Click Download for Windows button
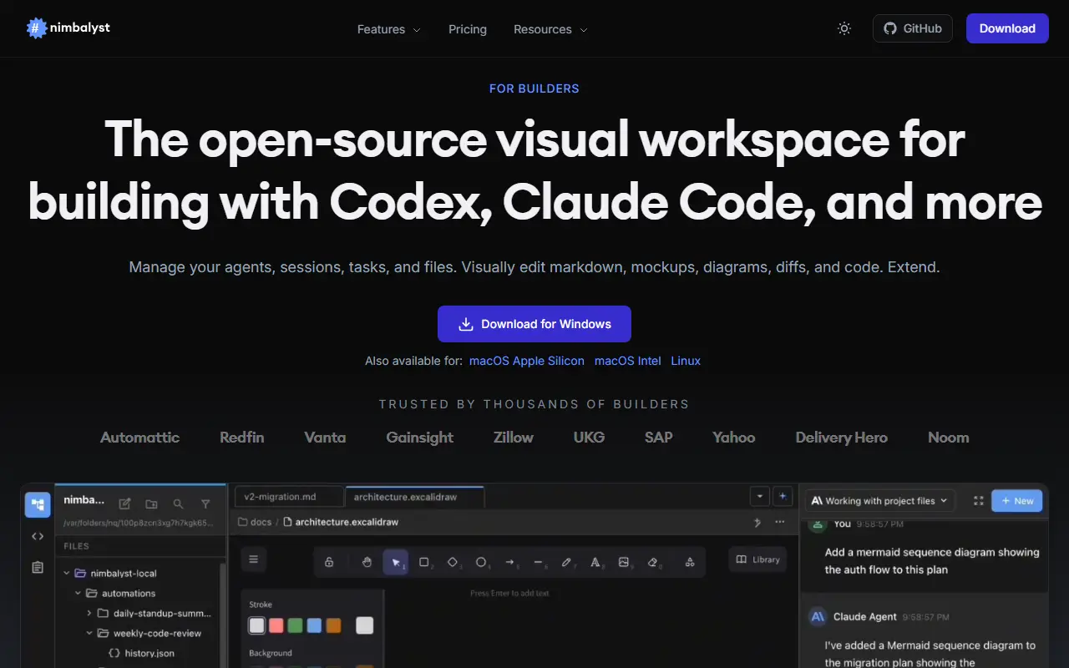 (x=534, y=324)
